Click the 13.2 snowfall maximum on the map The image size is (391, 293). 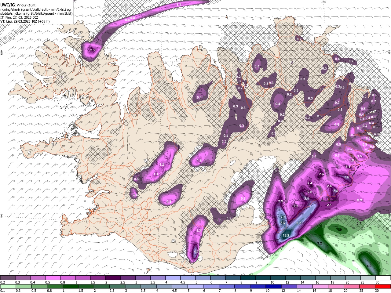pyautogui.click(x=286, y=235)
